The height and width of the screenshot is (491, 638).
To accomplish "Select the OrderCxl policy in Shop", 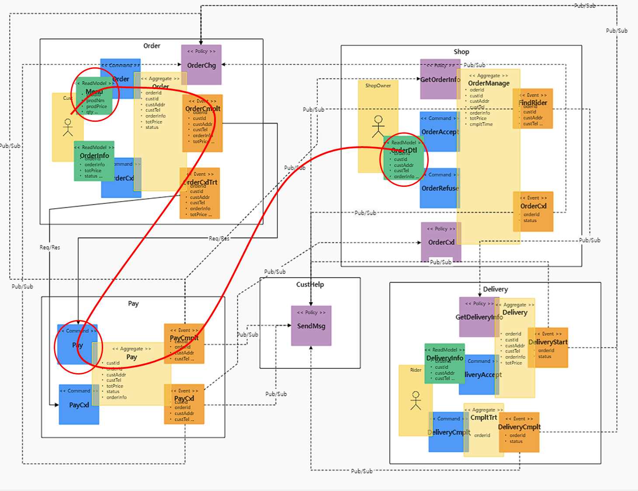I will coord(441,242).
